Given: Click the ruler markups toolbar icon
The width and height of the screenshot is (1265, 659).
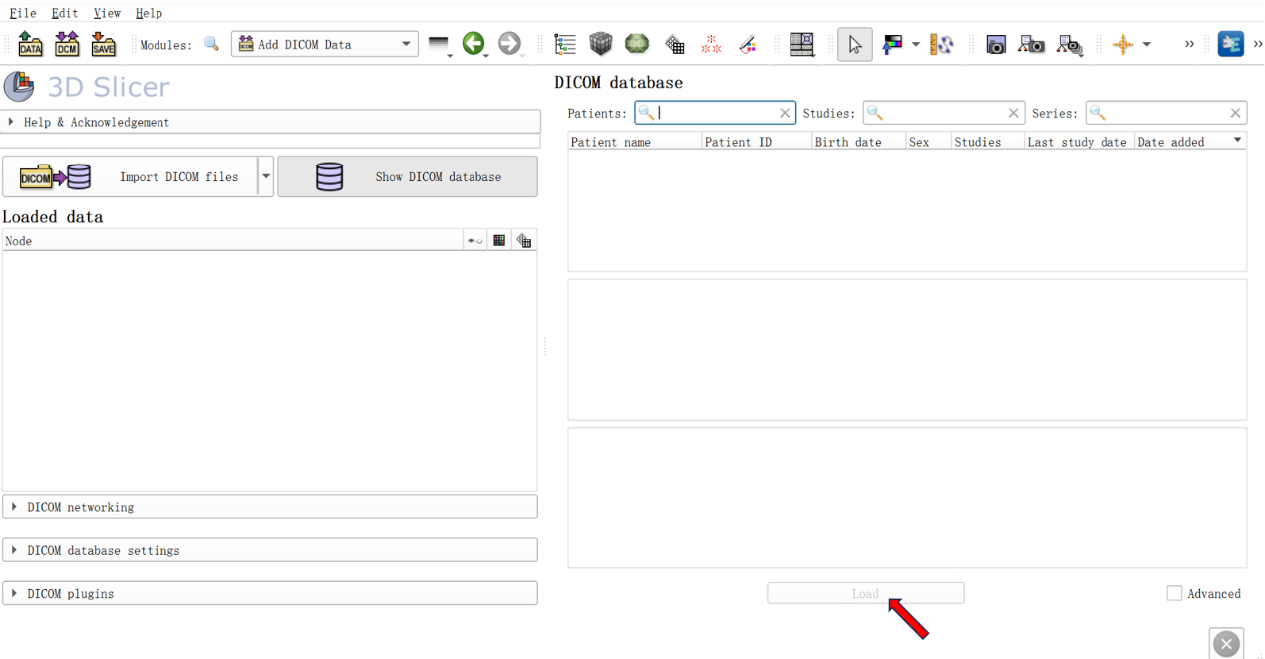Looking at the screenshot, I should coord(941,44).
